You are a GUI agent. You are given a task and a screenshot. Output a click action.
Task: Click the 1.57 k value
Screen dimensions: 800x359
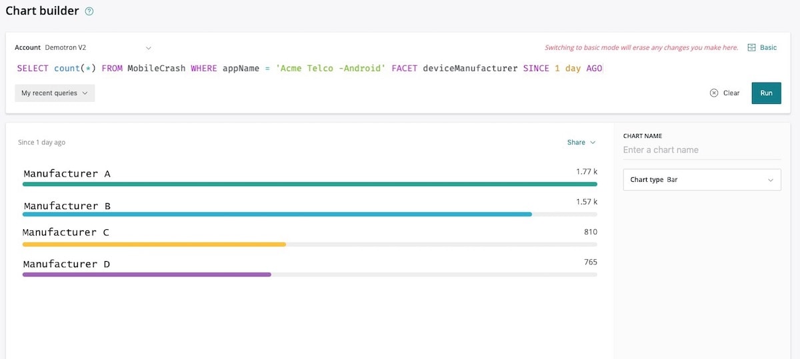click(587, 202)
